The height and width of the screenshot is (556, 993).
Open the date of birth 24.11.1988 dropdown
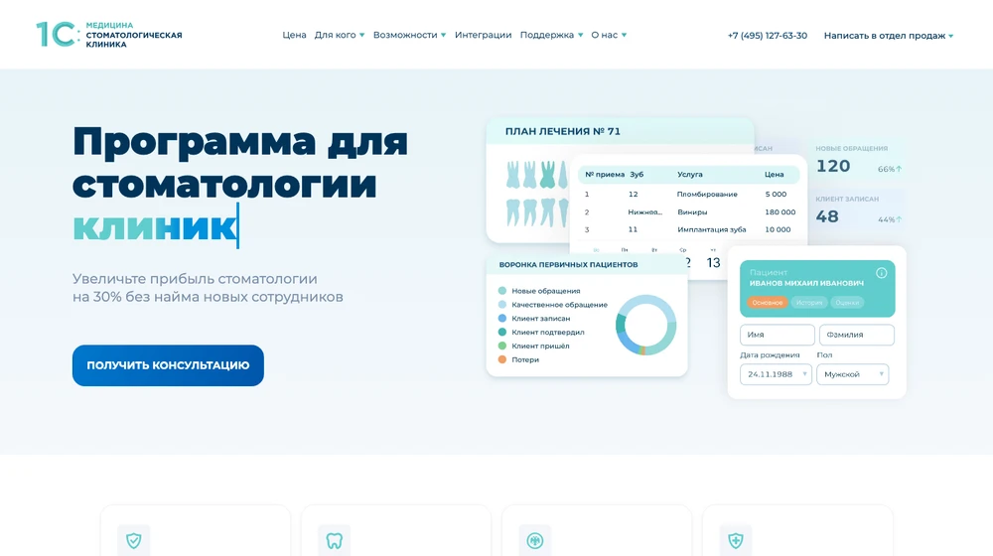pos(776,374)
